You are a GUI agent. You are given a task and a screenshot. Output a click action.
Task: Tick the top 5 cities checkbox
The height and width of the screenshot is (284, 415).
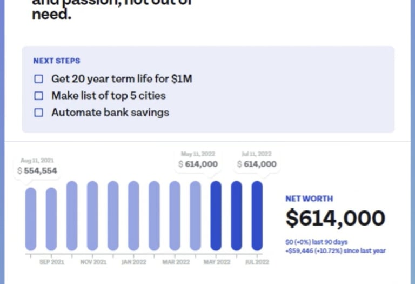pos(39,96)
